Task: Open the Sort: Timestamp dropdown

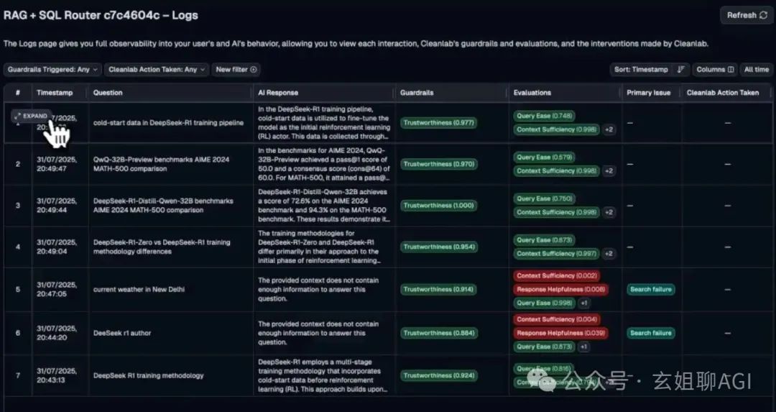Action: (x=641, y=70)
